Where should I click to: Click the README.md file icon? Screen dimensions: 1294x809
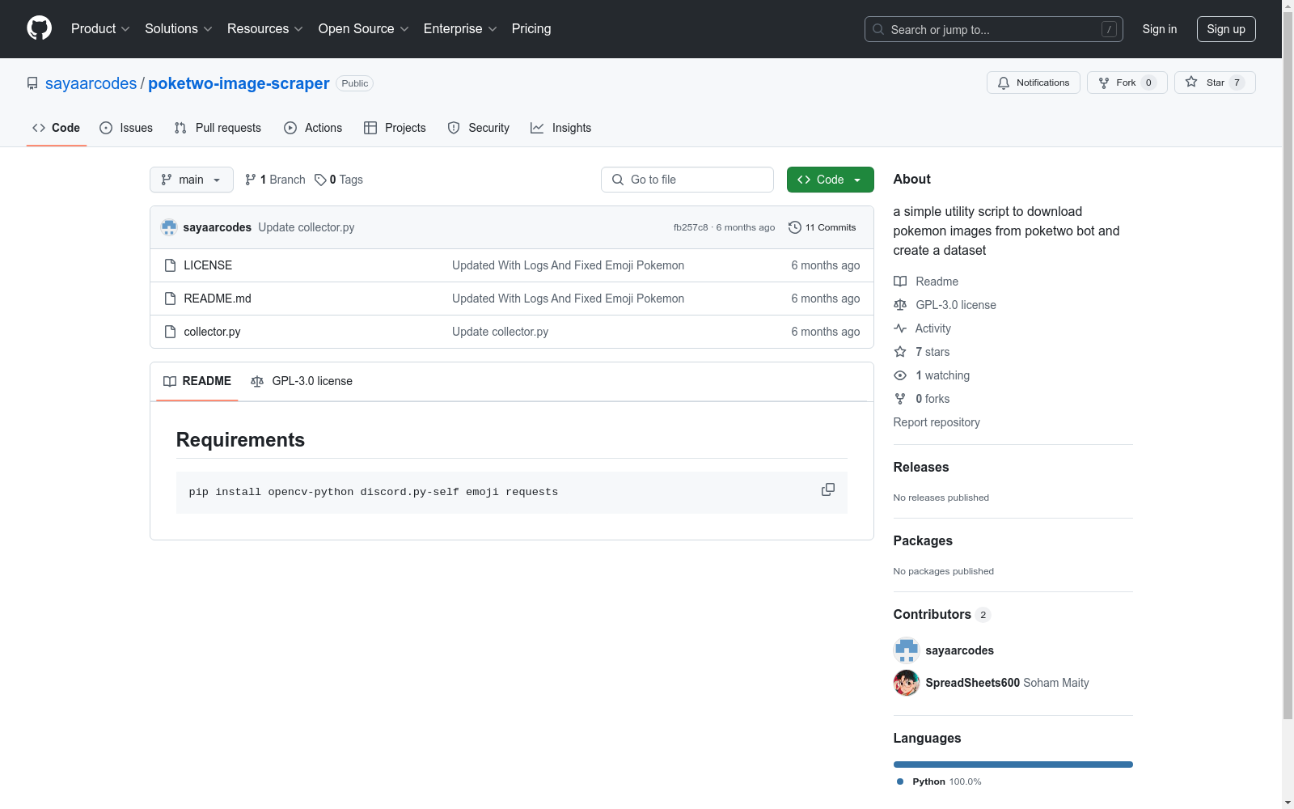click(170, 299)
